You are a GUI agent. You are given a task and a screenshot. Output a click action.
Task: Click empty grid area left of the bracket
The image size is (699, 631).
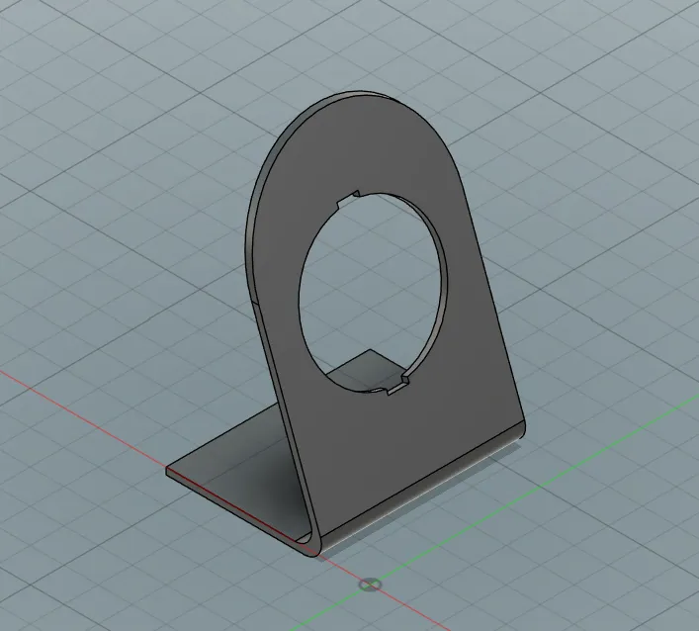112,268
